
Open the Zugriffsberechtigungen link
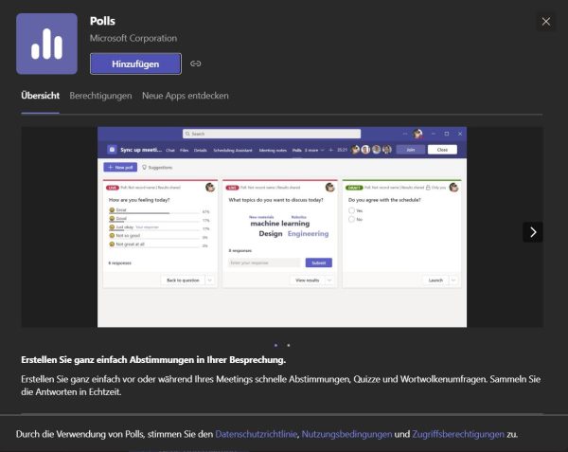[458, 434]
